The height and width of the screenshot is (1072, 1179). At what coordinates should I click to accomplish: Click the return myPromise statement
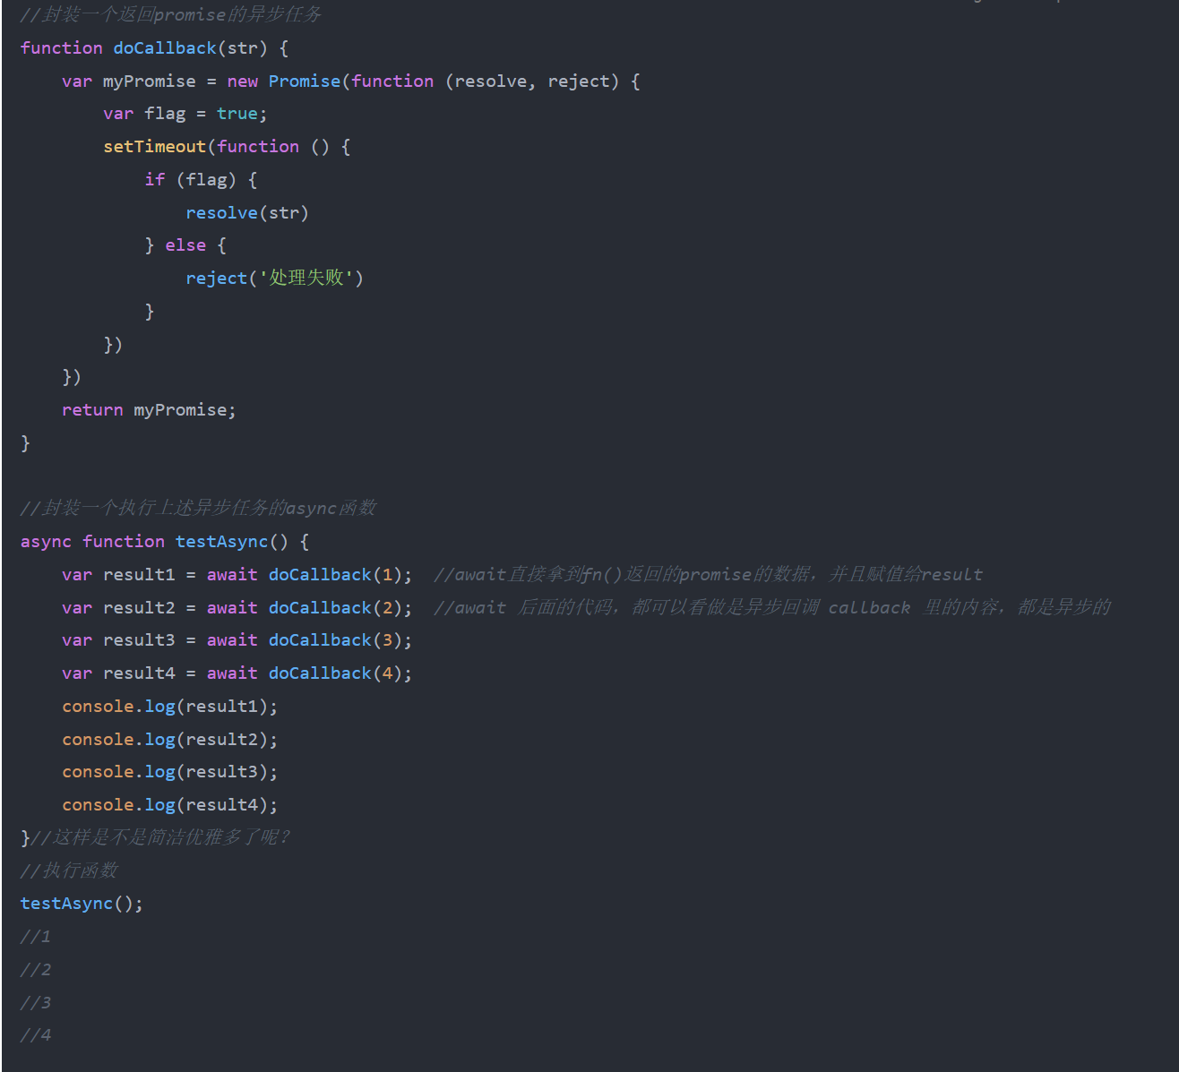[149, 409]
